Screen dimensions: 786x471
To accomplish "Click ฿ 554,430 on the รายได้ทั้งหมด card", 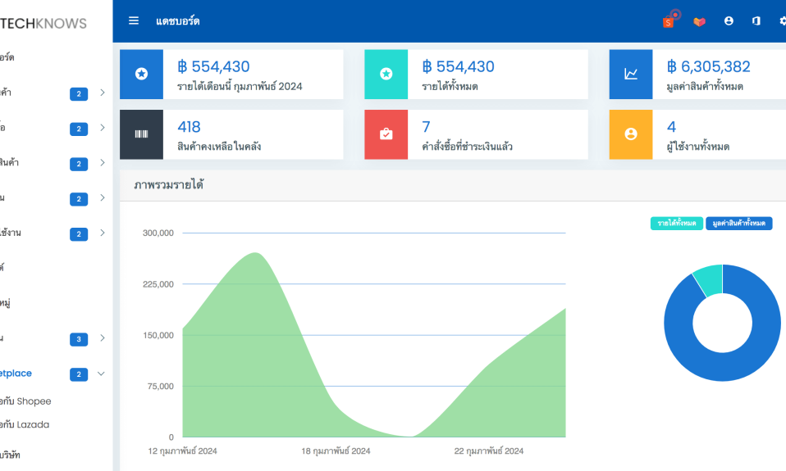I will pyautogui.click(x=458, y=66).
